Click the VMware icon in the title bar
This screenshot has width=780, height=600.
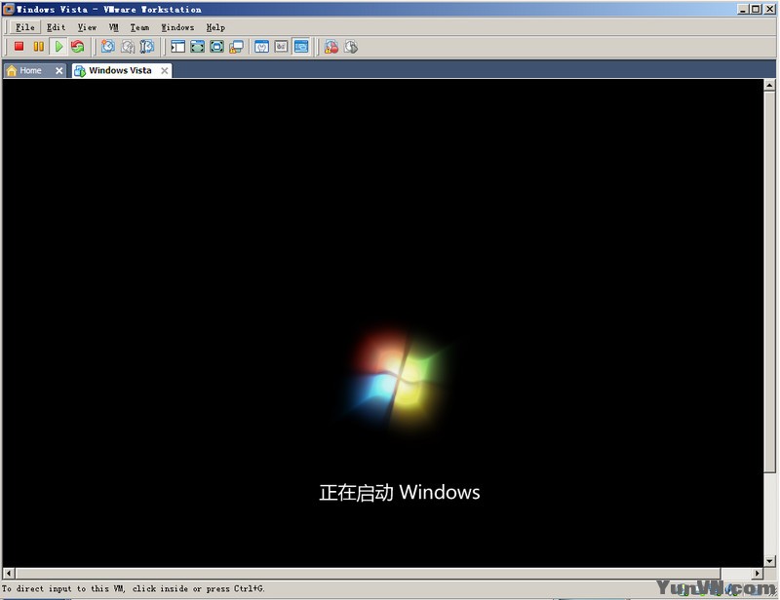coord(8,9)
